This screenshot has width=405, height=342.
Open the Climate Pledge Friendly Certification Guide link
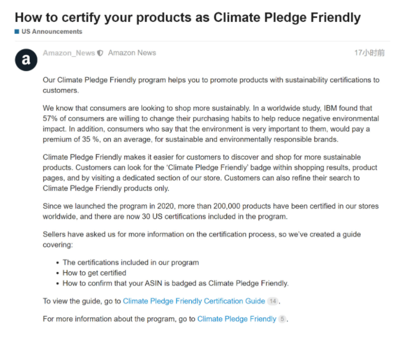pos(194,301)
